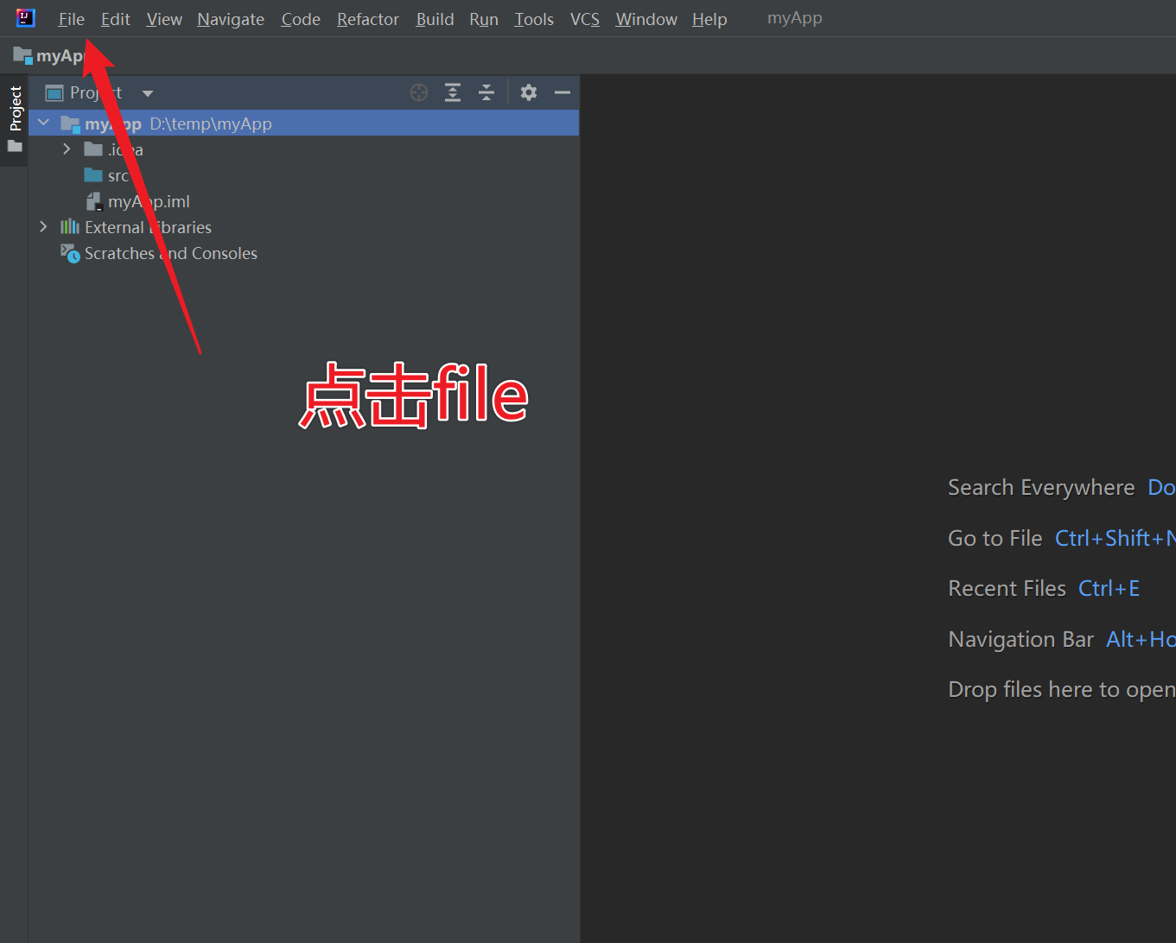Open the Refactor menu

368,19
